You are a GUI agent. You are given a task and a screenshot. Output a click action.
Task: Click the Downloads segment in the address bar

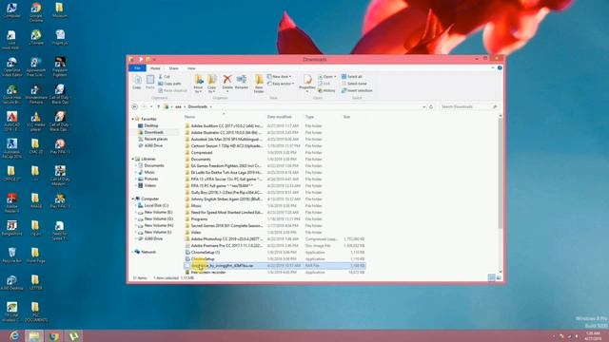pos(198,106)
